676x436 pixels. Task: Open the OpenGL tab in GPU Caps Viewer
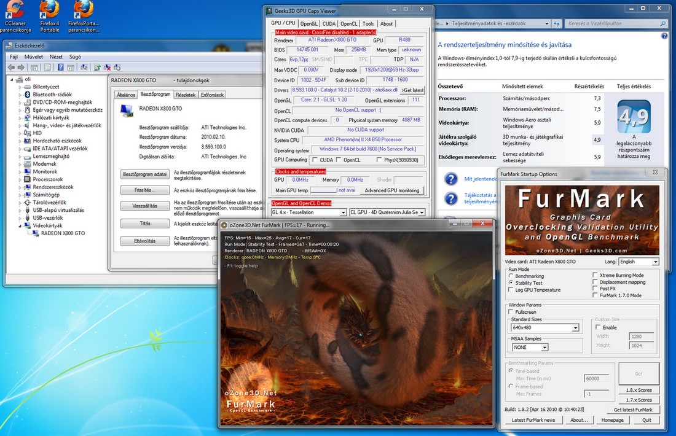(x=309, y=24)
